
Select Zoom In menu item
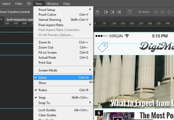tap(63, 42)
